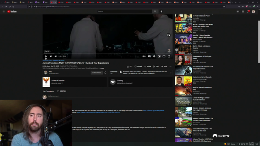
Task: Go to YouTube home via logo
Action: pos(12,11)
